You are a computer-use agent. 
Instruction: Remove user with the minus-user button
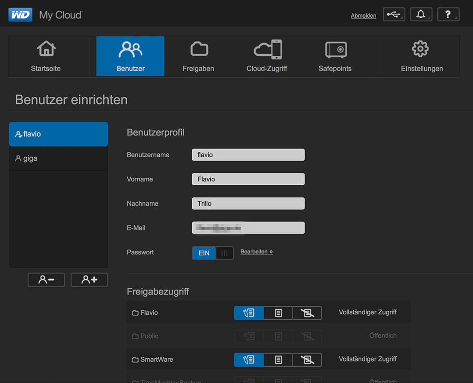point(46,280)
